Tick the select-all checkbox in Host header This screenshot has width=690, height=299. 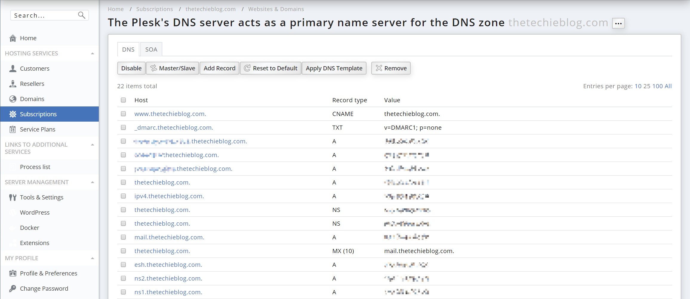tap(123, 100)
